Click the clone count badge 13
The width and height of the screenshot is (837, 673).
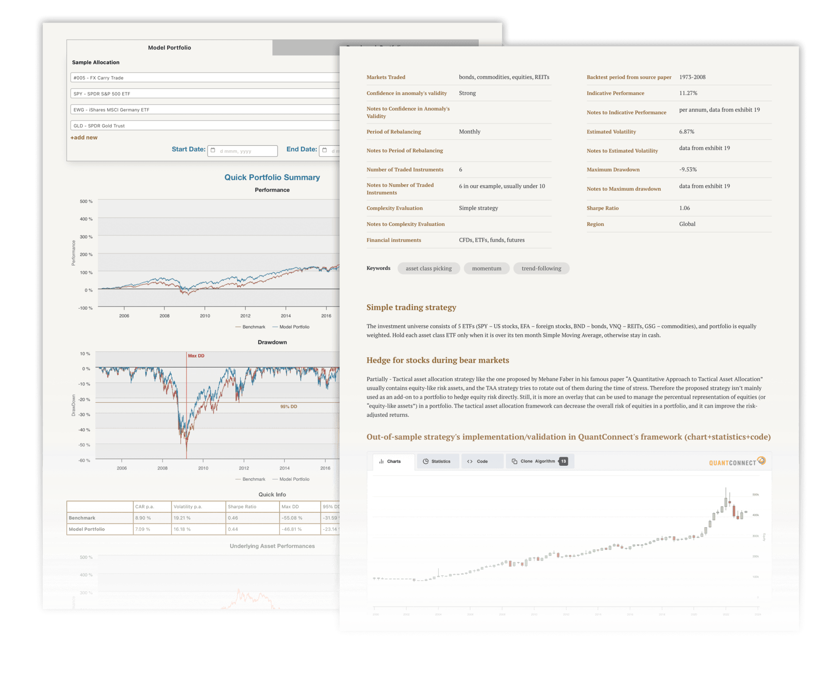(563, 462)
